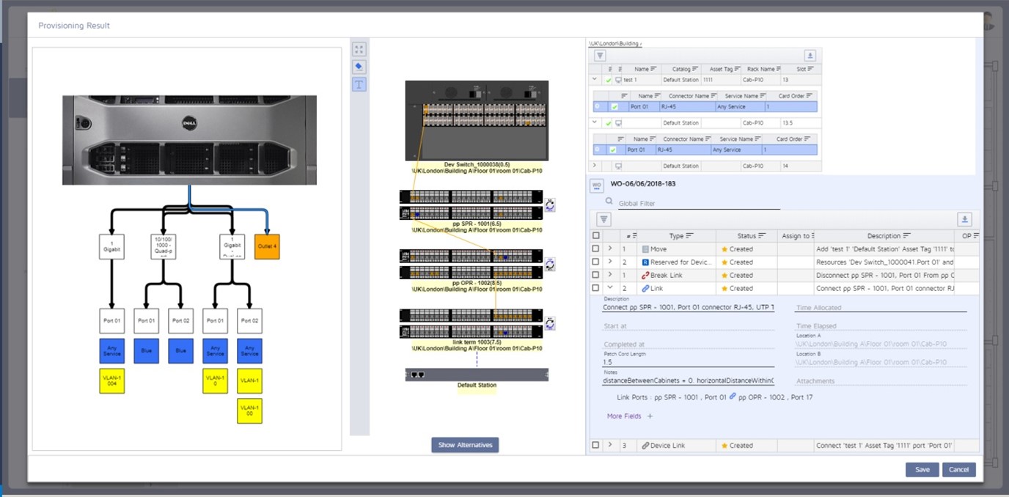1009x497 pixels.
Task: Check the Reserved for Device row checkbox
Action: click(595, 262)
